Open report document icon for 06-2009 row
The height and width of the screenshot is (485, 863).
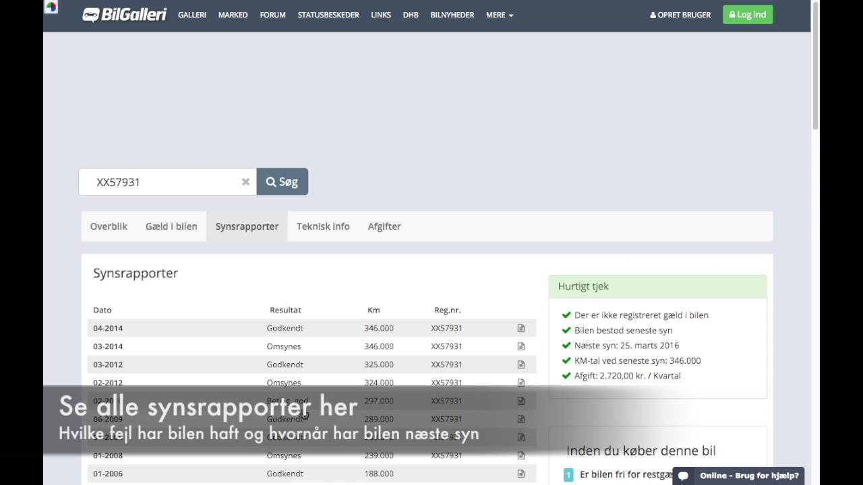point(521,419)
